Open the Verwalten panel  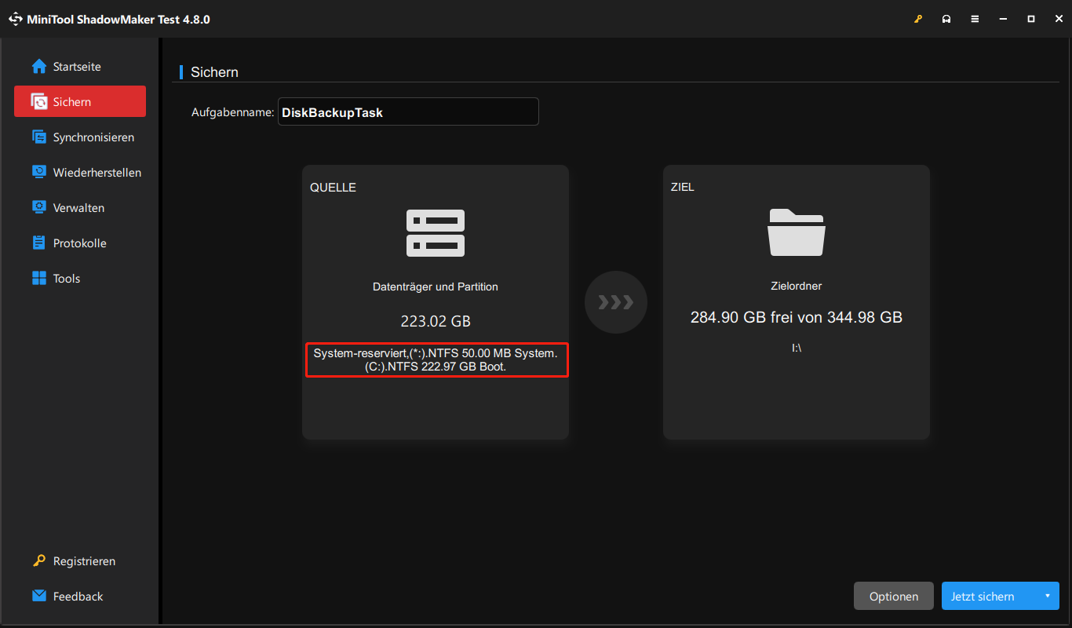pyautogui.click(x=78, y=207)
